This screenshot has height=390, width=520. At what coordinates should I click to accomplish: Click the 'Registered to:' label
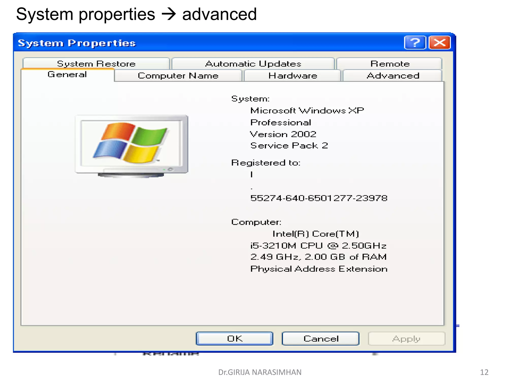[266, 162]
